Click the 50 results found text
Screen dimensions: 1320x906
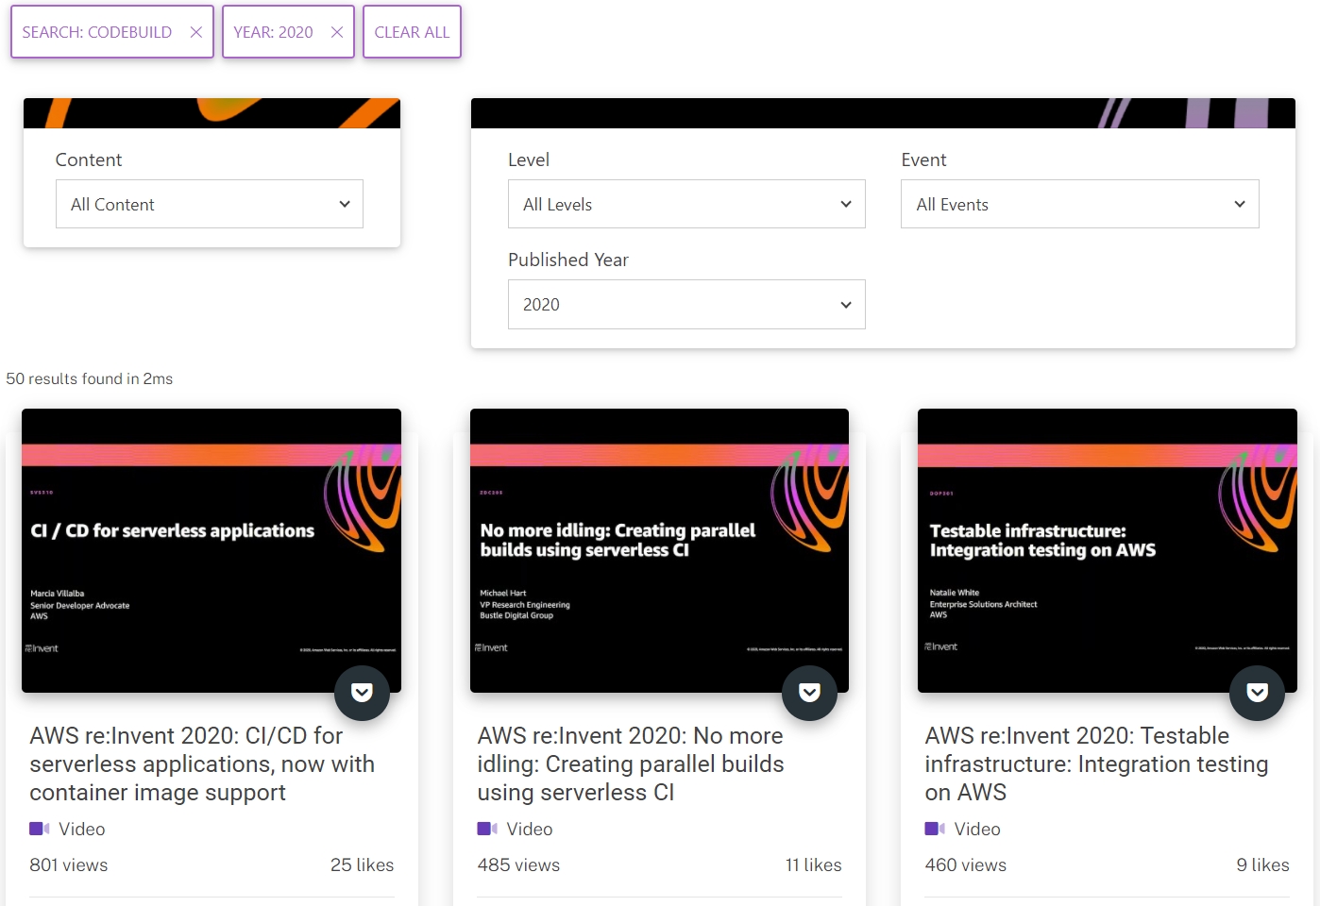tap(90, 378)
